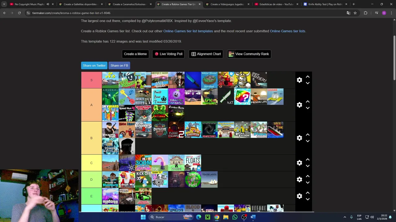Select the Zombie Attack thumbnail
396x222 pixels.
(160, 113)
